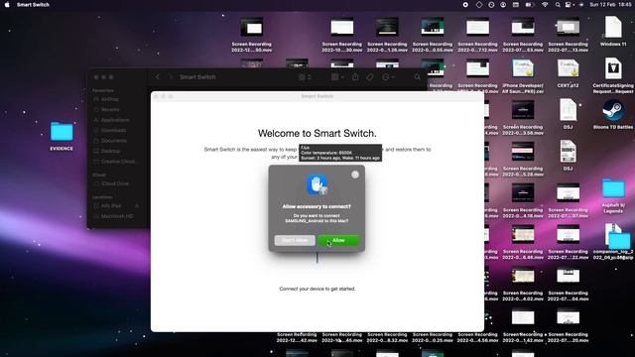
Task: Click the battery status icon in menu bar
Action: pyautogui.click(x=529, y=4)
